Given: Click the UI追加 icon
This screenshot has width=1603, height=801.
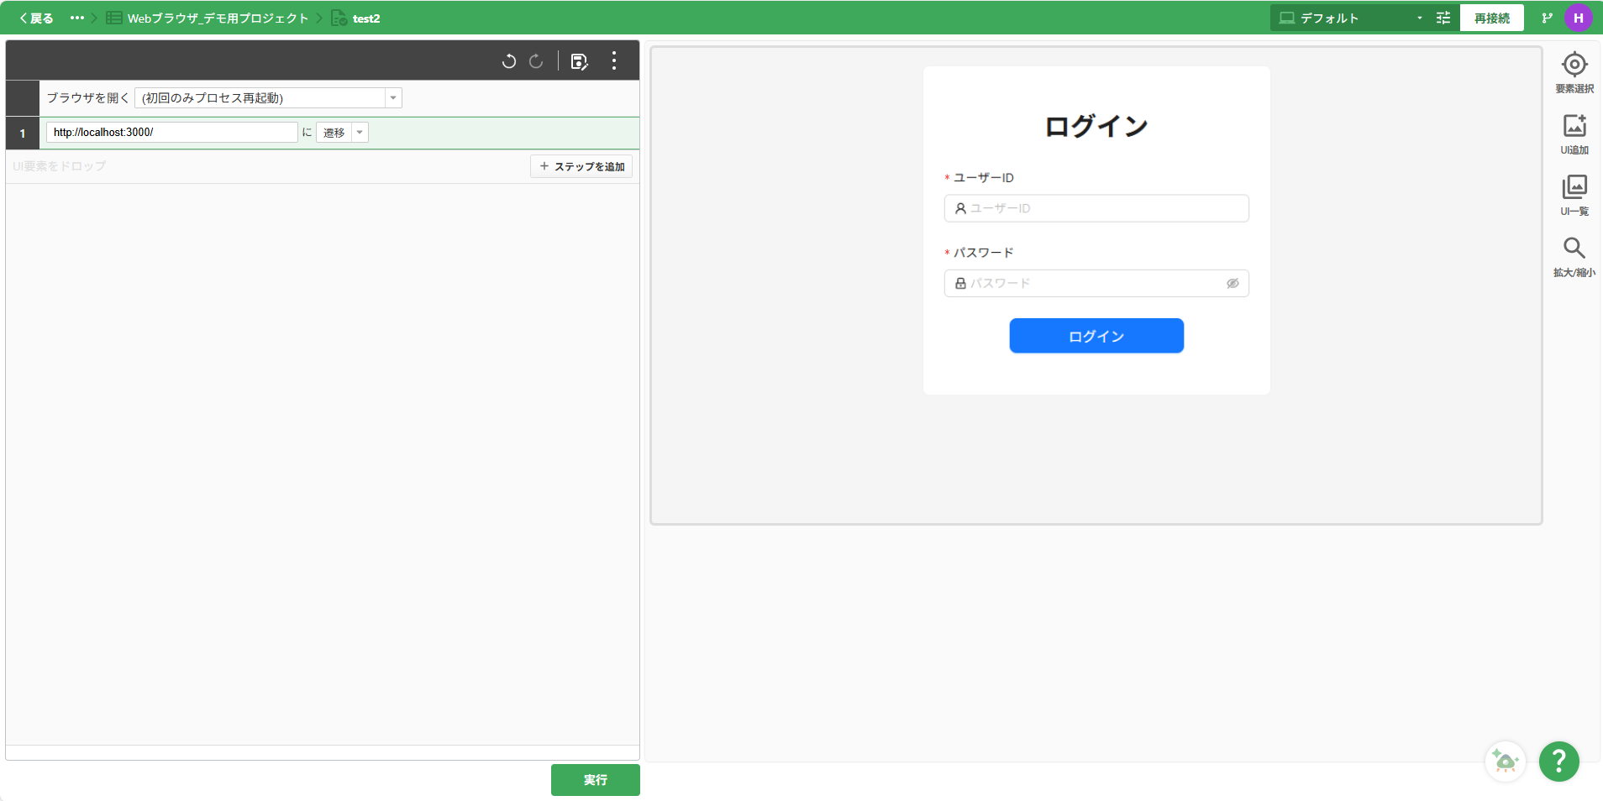Looking at the screenshot, I should tap(1574, 127).
